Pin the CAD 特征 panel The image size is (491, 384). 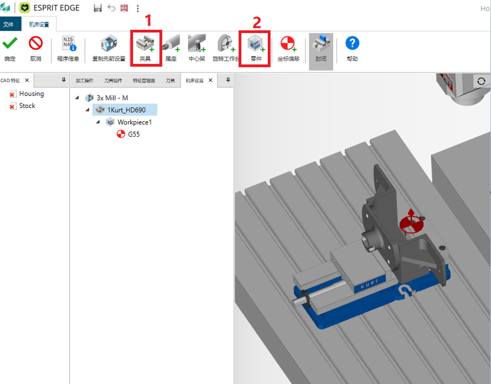(x=64, y=80)
